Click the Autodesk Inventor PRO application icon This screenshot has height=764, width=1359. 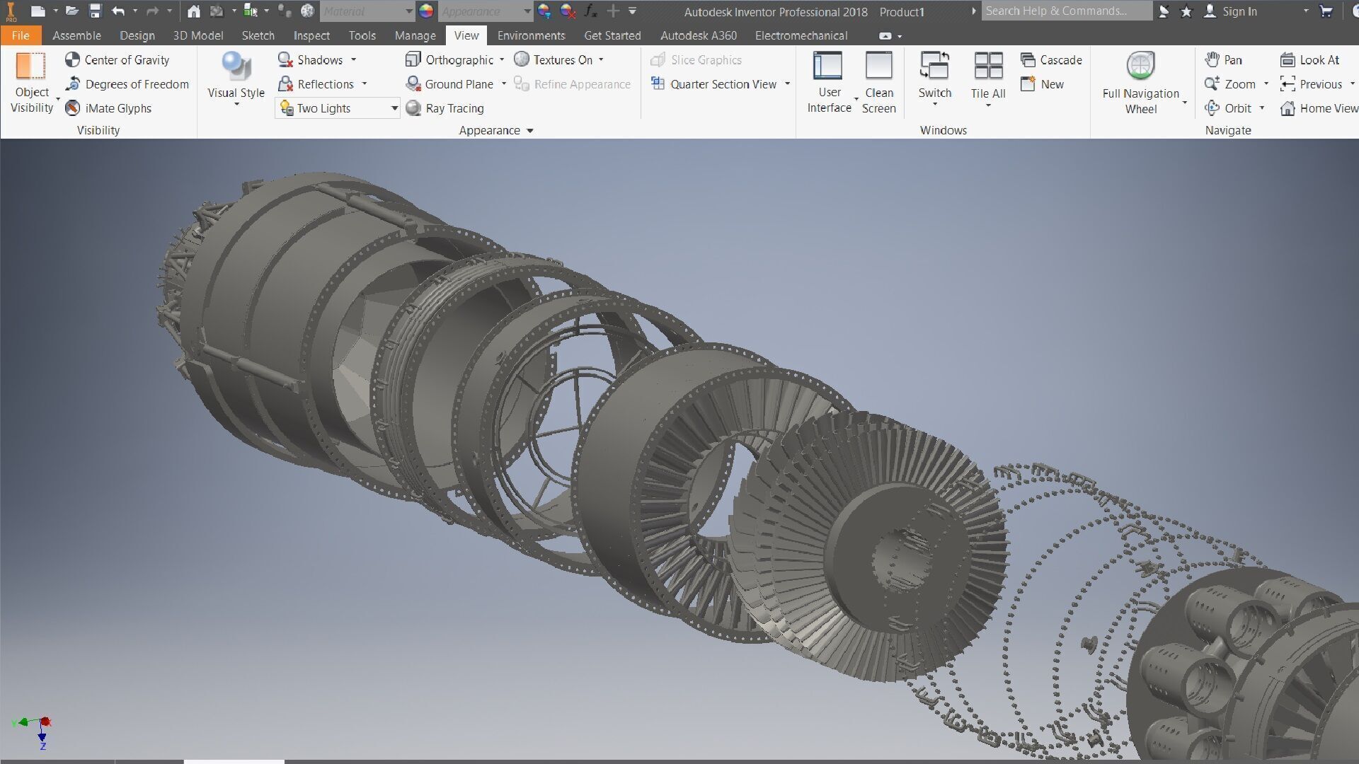pos(11,12)
